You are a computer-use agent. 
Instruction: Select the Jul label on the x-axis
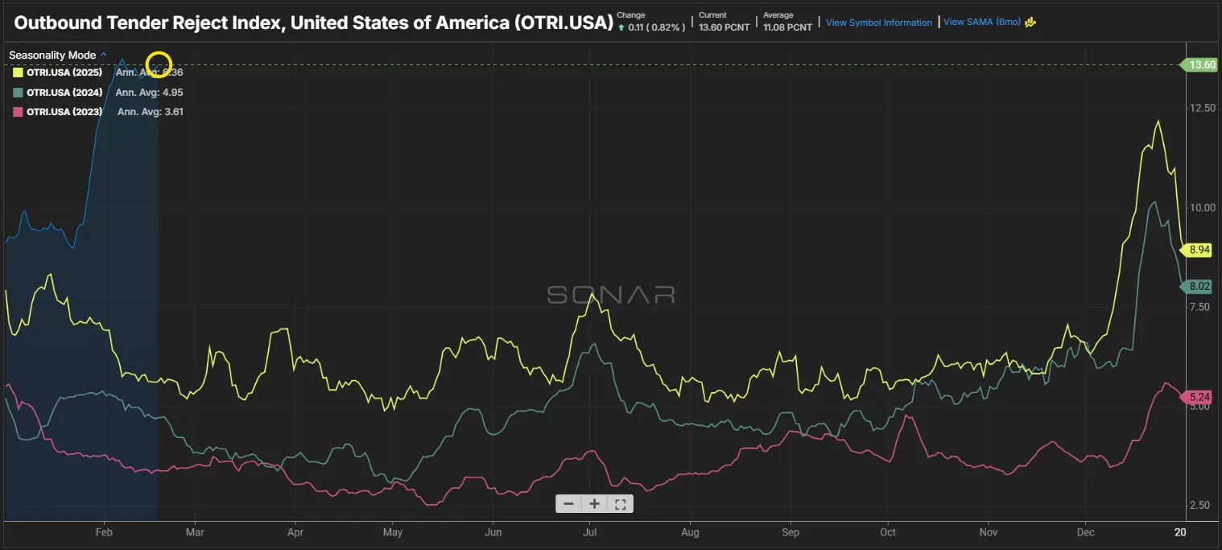click(590, 532)
